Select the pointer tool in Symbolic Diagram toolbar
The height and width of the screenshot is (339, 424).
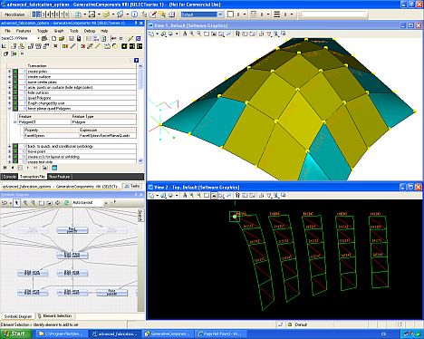16,203
